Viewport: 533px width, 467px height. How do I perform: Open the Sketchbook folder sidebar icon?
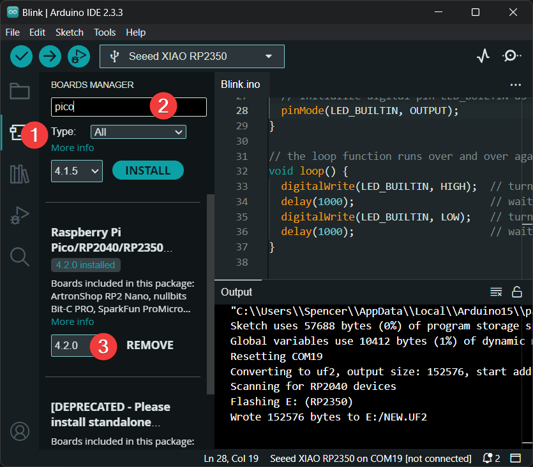pos(20,91)
